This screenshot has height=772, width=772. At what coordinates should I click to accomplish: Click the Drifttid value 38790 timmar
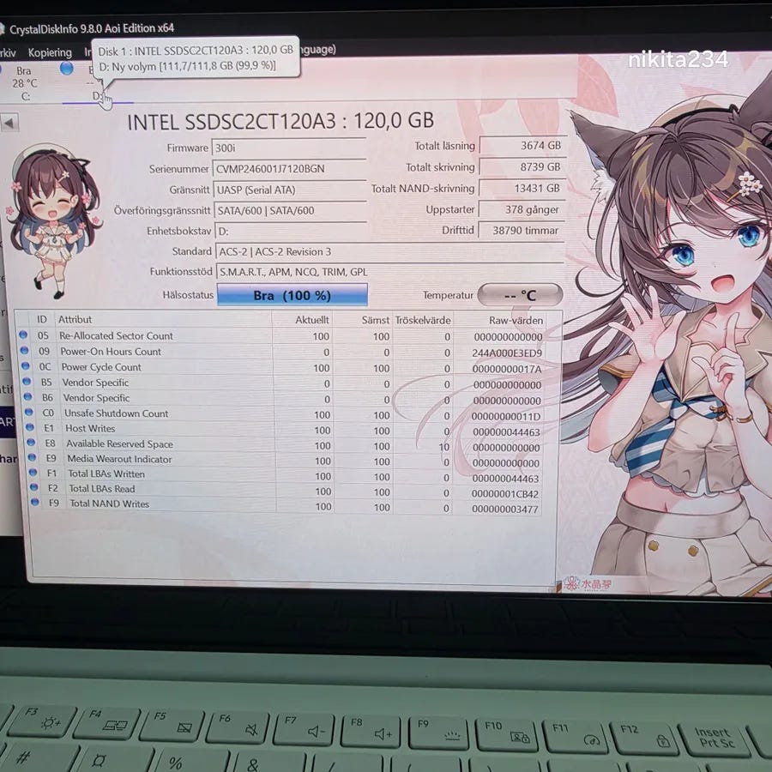click(x=522, y=231)
